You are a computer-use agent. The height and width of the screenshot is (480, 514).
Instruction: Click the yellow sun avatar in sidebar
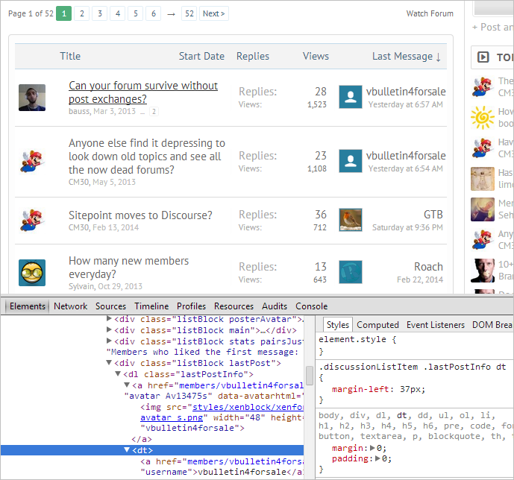pyautogui.click(x=482, y=118)
